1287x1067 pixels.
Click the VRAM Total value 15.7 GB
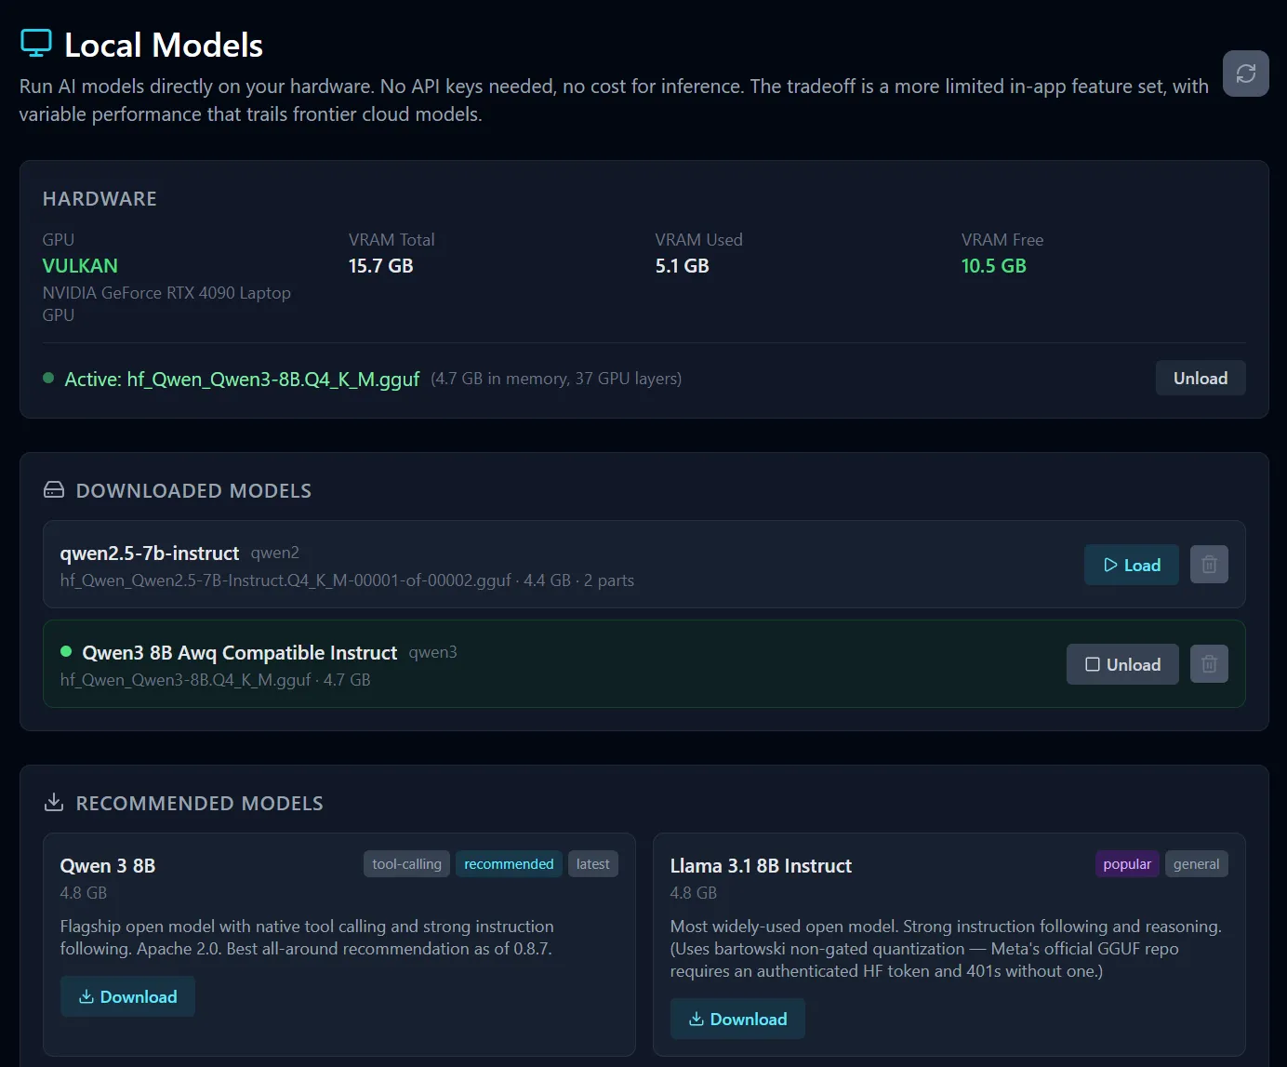(x=380, y=266)
